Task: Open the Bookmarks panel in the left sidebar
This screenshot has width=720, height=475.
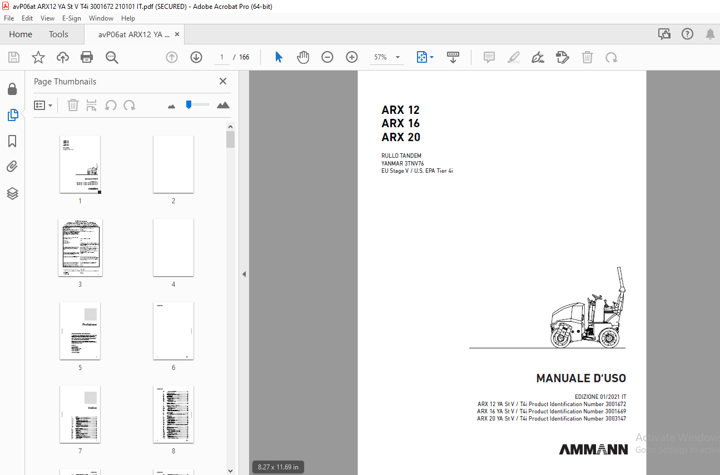Action: pyautogui.click(x=12, y=141)
